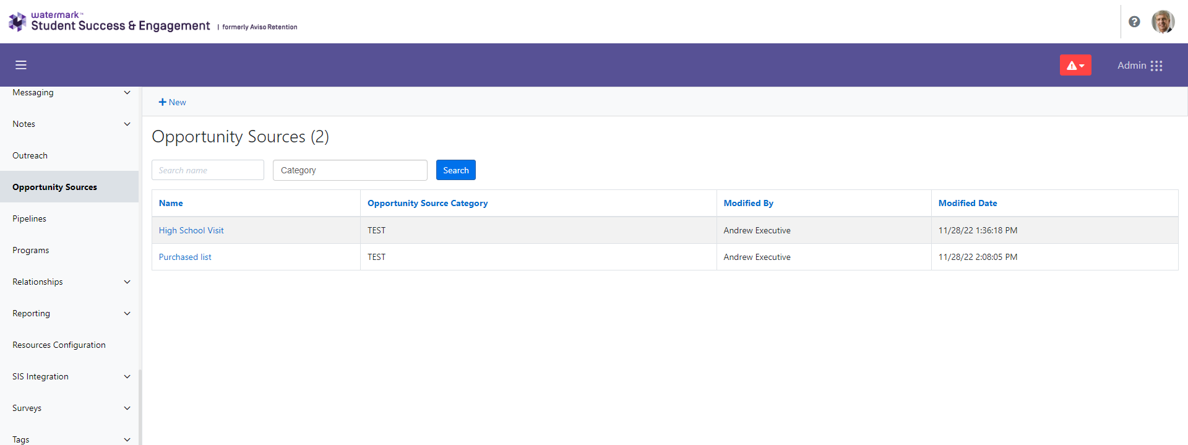Click the Opportunity Sources (2) heading
This screenshot has height=445, width=1188.
click(x=240, y=136)
